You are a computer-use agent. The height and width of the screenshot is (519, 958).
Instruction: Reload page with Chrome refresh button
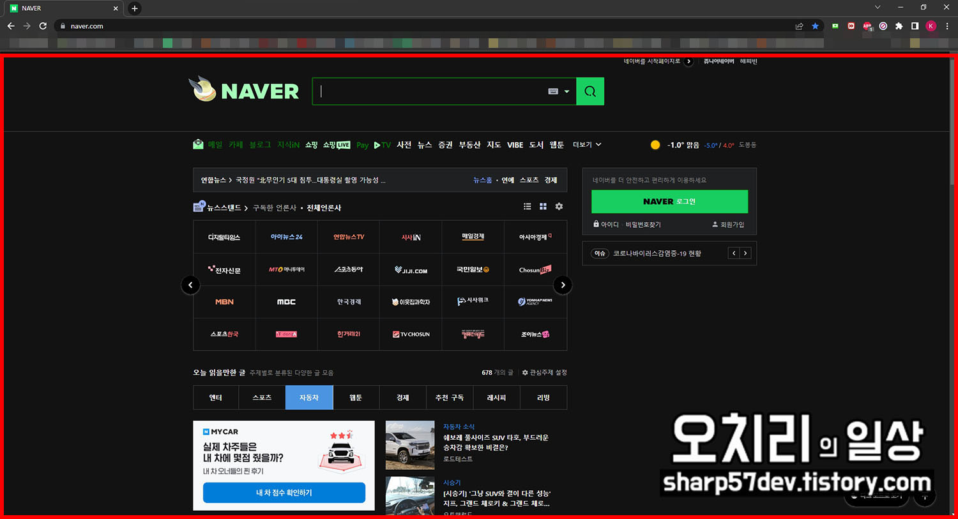[x=43, y=26]
